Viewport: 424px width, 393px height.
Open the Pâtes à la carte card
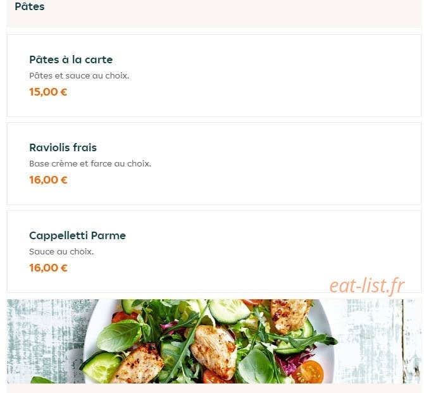pyautogui.click(x=214, y=76)
